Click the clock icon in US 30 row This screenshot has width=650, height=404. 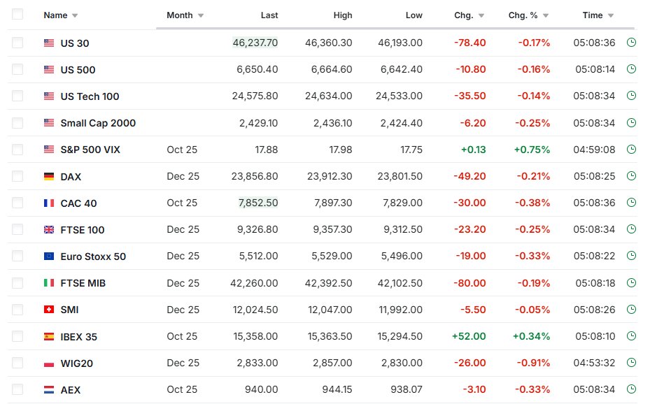pyautogui.click(x=631, y=42)
